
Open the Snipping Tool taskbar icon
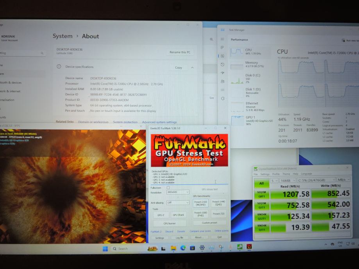click(221, 247)
